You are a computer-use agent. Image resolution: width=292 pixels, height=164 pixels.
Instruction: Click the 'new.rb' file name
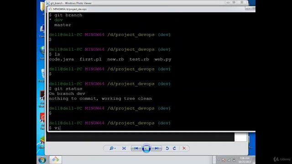point(115,59)
